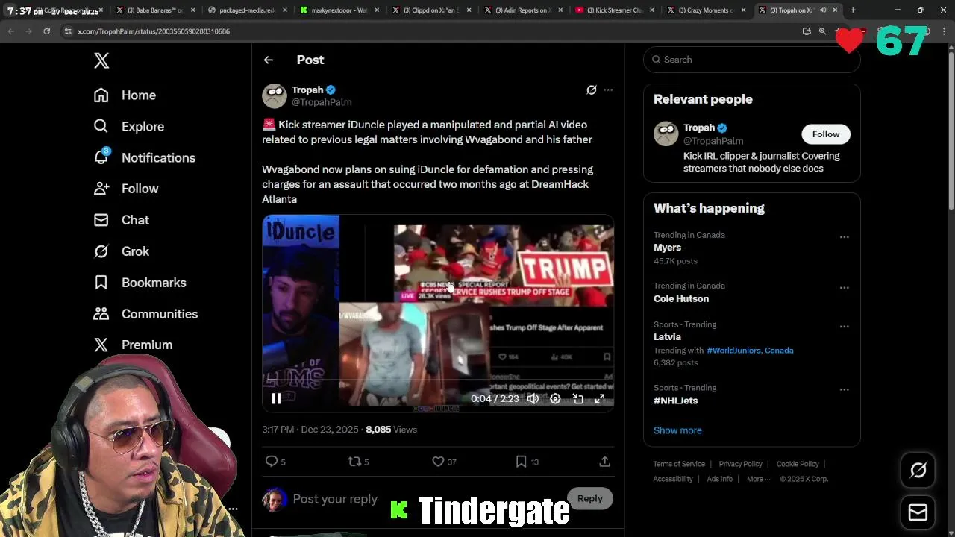Image resolution: width=955 pixels, height=537 pixels.
Task: Pause the video
Action: (x=276, y=399)
